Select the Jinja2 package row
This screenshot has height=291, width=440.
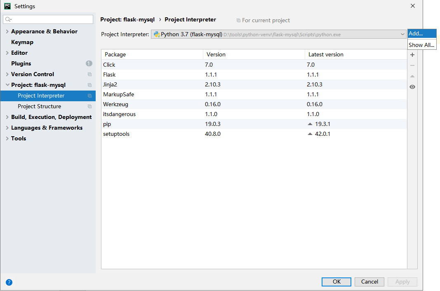coord(254,84)
